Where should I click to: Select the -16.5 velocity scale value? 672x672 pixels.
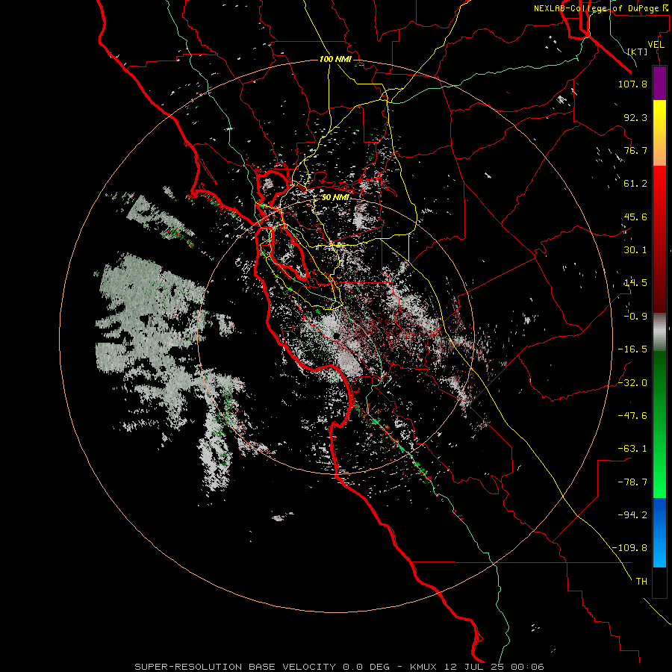click(x=632, y=349)
